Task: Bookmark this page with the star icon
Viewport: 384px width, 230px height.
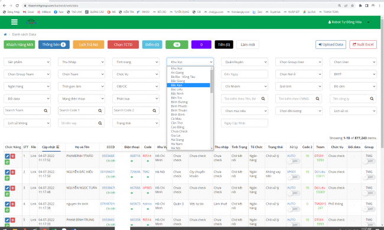Action: 353,5
